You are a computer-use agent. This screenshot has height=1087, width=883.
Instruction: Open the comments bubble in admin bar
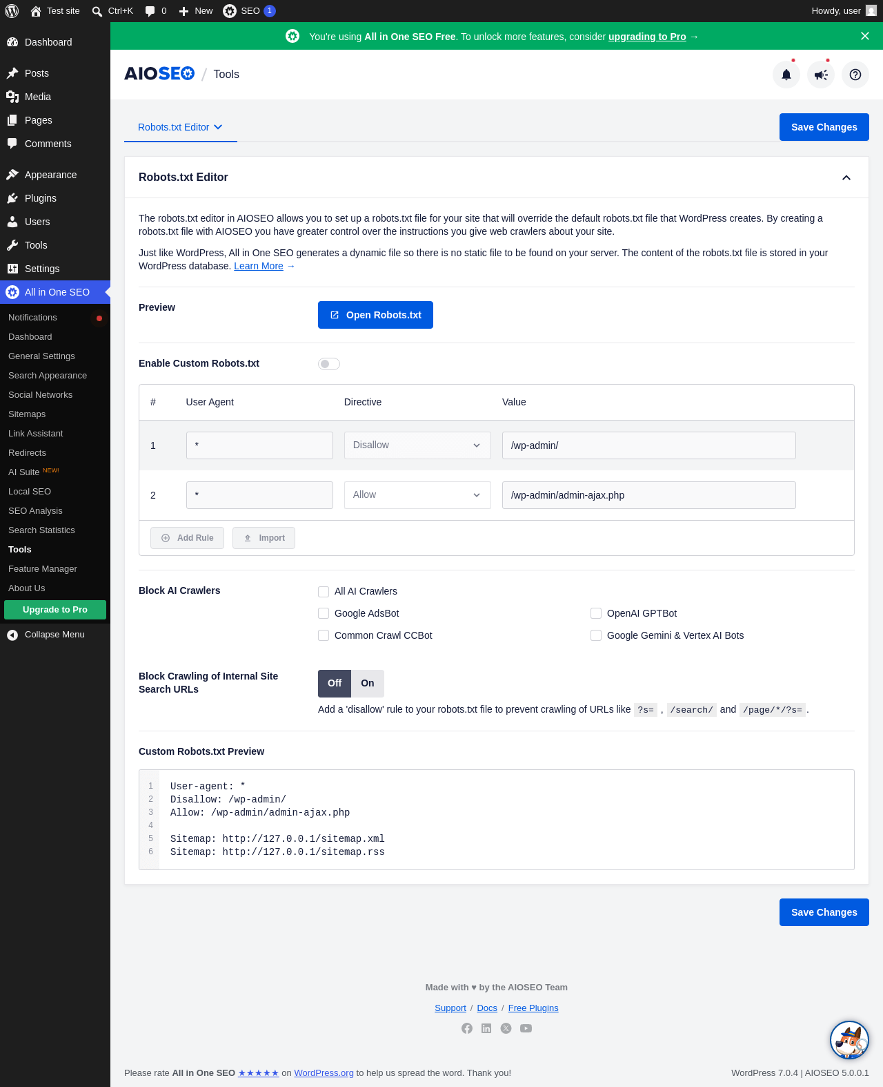pos(150,11)
